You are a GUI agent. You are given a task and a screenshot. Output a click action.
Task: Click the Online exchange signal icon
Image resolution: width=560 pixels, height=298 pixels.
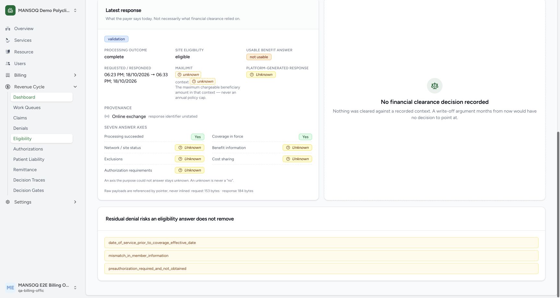point(107,116)
